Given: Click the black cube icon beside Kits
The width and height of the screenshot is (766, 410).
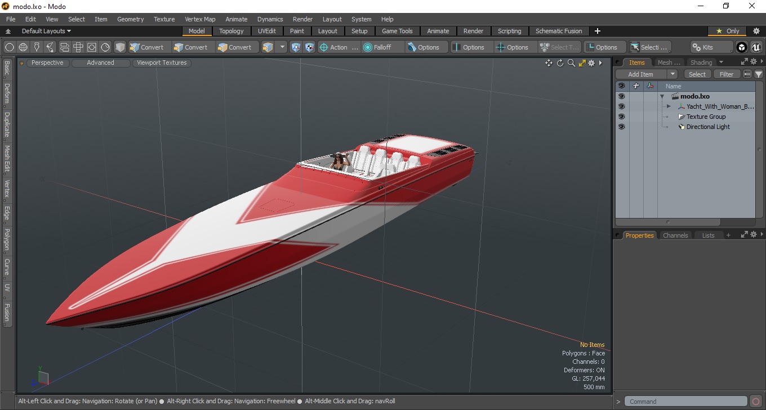Looking at the screenshot, I should [742, 47].
